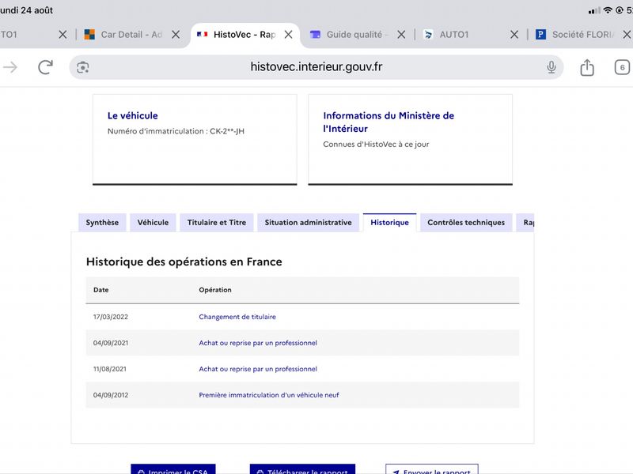
Task: Open the Véhicule tab
Action: (153, 223)
